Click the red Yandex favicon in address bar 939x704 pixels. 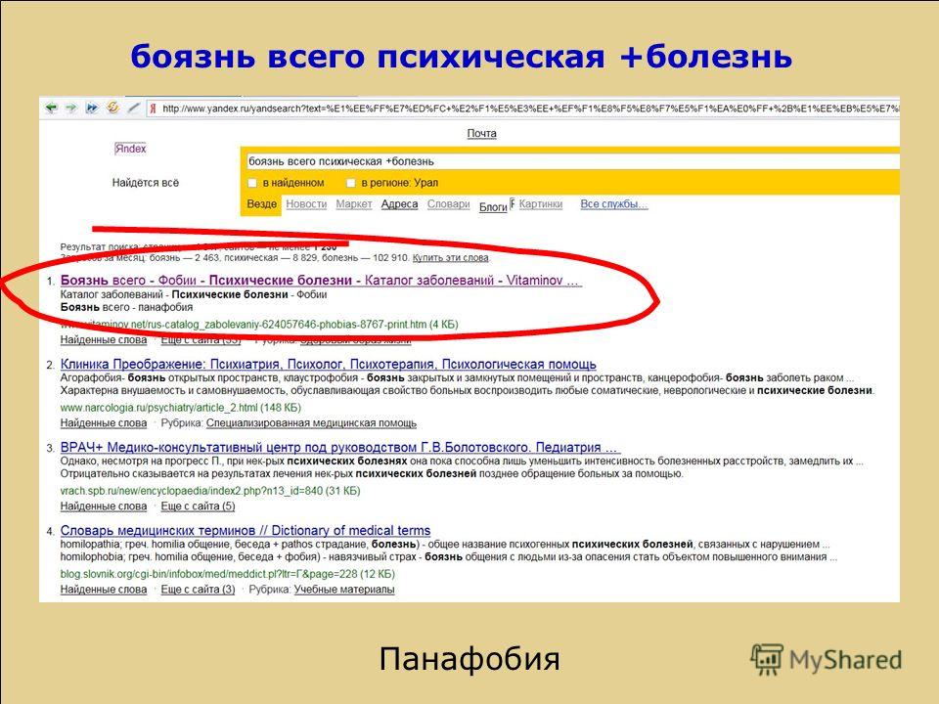coord(154,109)
